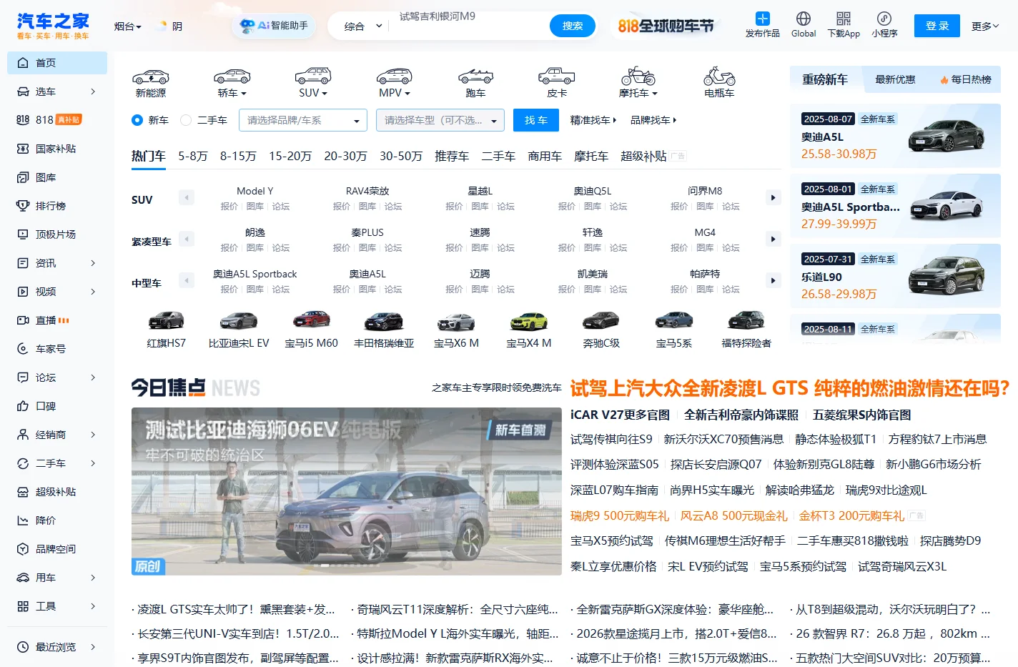Switch to the 30-50万 price tab
Image resolution: width=1018 pixels, height=667 pixels.
[401, 156]
